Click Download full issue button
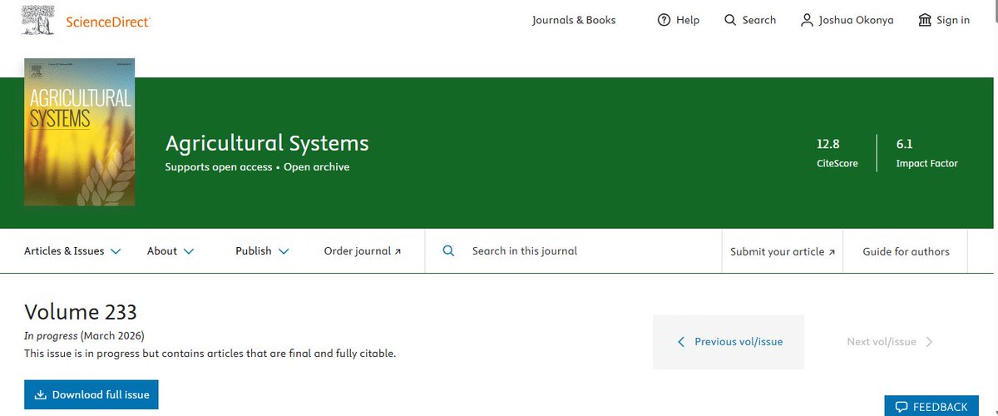 91,394
